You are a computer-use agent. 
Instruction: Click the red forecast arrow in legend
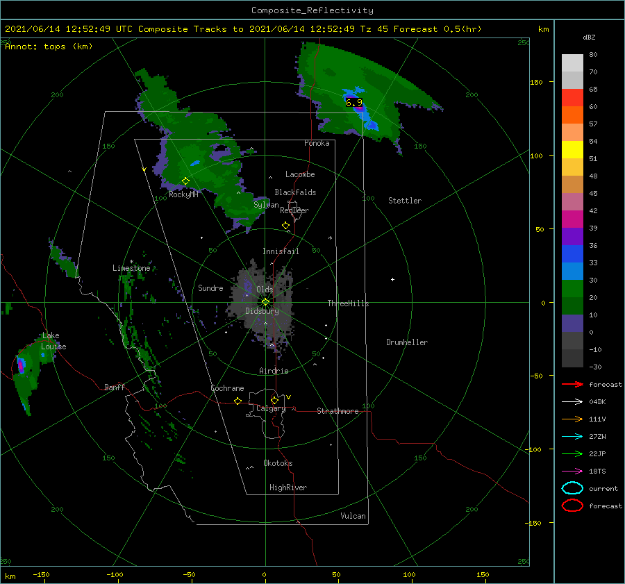[x=572, y=384]
